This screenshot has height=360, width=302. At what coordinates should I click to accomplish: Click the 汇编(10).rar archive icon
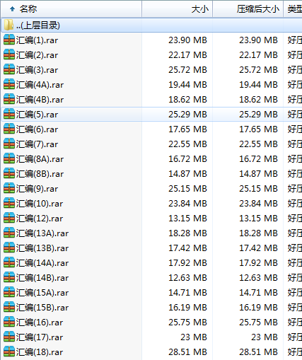9,203
